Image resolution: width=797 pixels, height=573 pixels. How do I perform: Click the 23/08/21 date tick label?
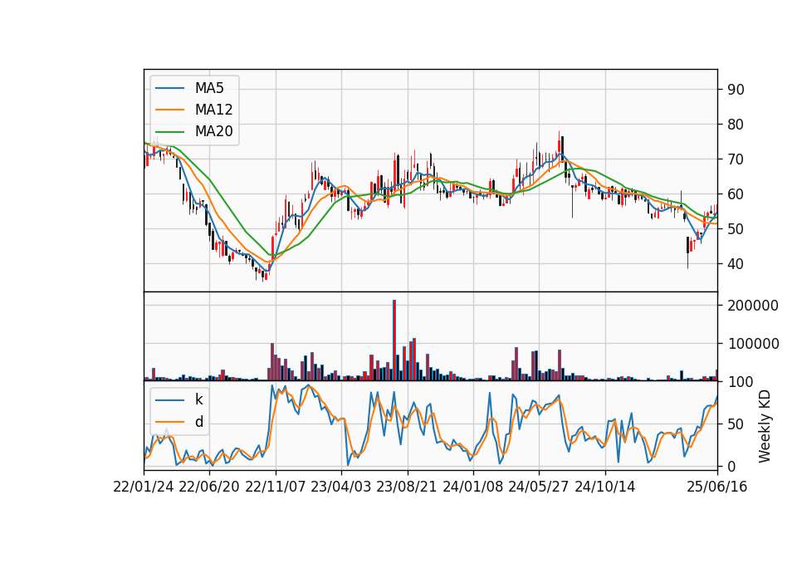(407, 487)
